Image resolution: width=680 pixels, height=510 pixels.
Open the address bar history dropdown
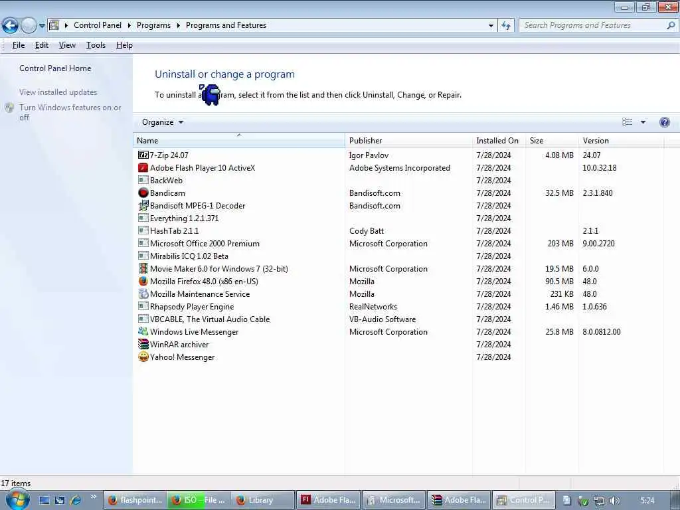click(491, 26)
